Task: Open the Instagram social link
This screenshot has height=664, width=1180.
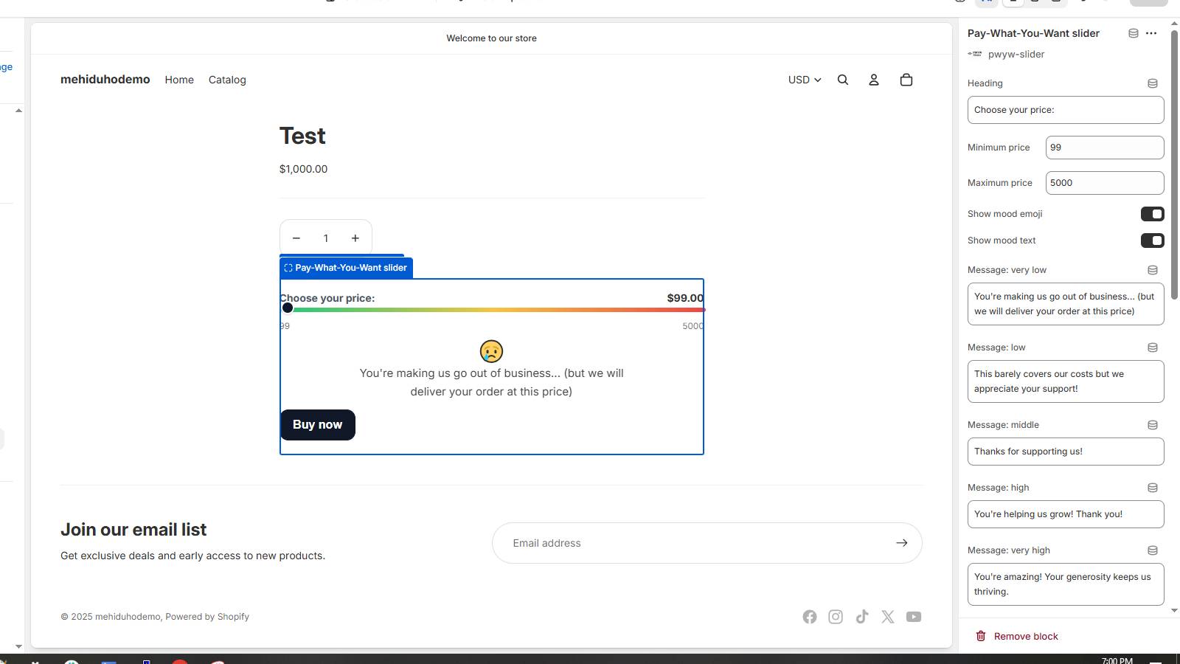Action: [x=836, y=617]
